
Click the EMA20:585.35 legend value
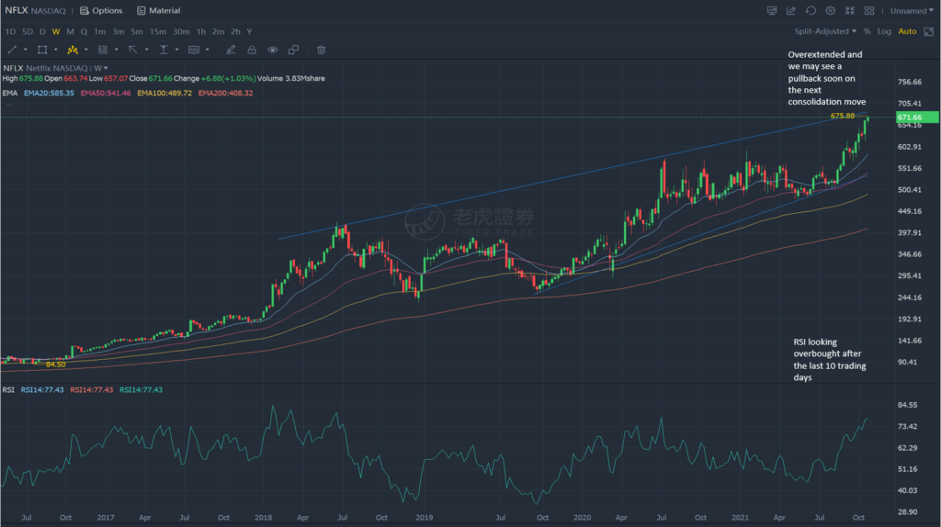coord(49,93)
